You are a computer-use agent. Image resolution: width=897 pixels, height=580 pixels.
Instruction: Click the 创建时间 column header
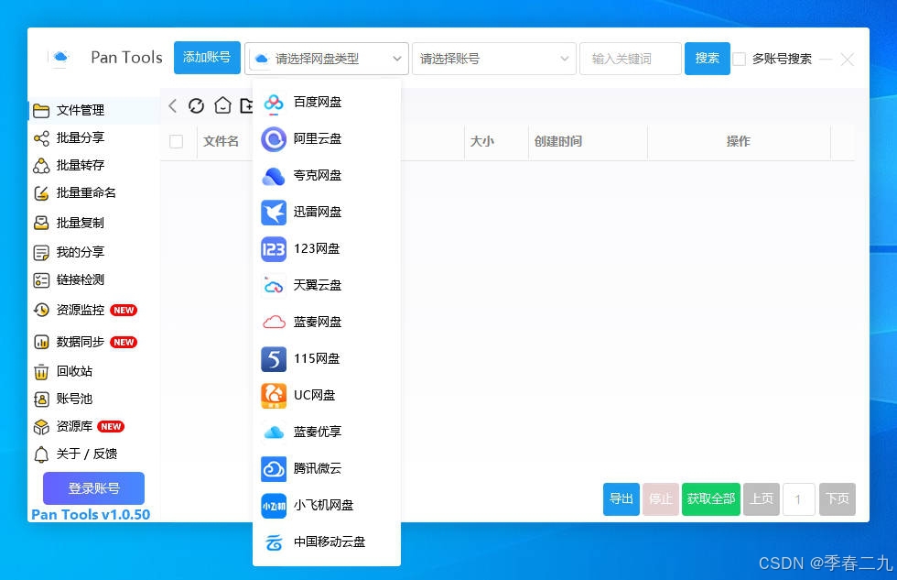[588, 141]
